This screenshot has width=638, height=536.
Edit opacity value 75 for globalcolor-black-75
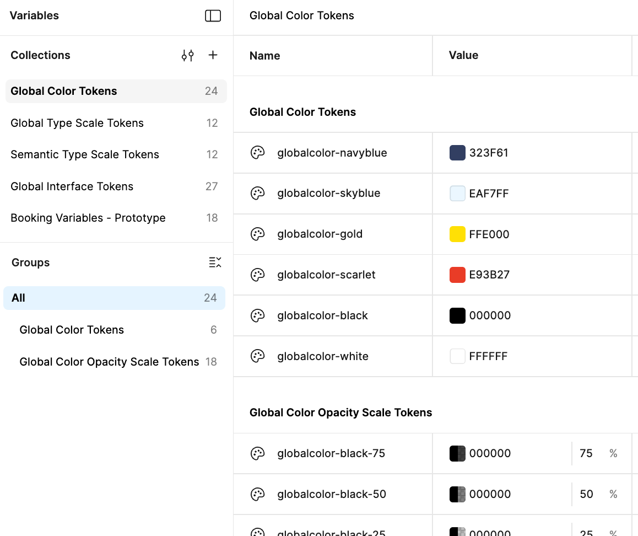[586, 453]
